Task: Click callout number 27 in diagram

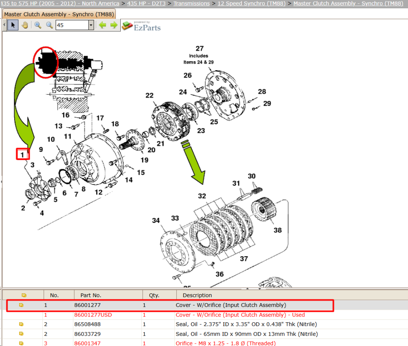Action: click(200, 49)
